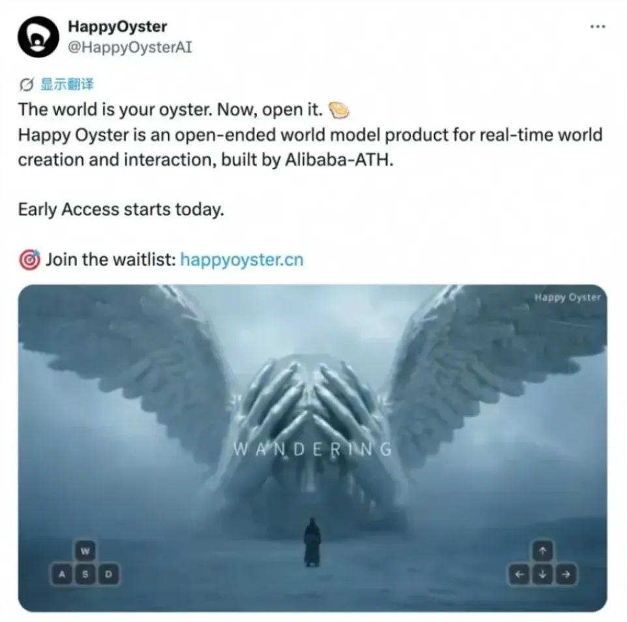The height and width of the screenshot is (622, 627).
Task: Click the @HappyOysterAI handle
Action: pos(130,47)
